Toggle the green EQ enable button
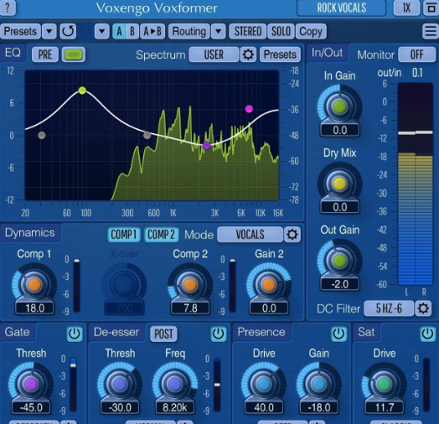Viewport: 439px width, 424px height. 74,54
